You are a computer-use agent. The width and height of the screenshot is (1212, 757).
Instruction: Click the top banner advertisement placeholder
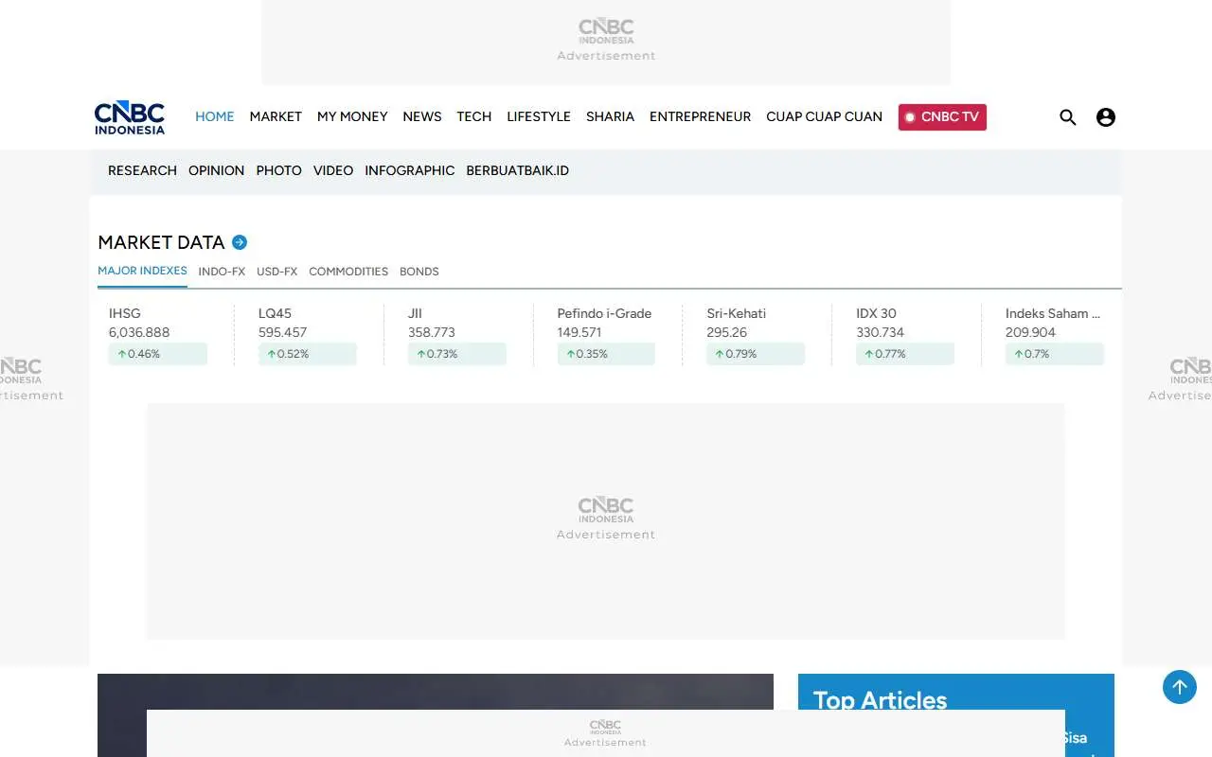click(x=606, y=42)
